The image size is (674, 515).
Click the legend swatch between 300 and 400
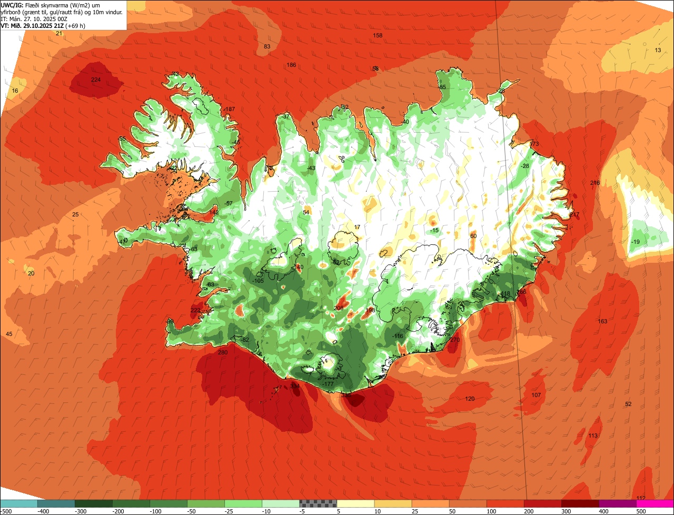pos(580,503)
